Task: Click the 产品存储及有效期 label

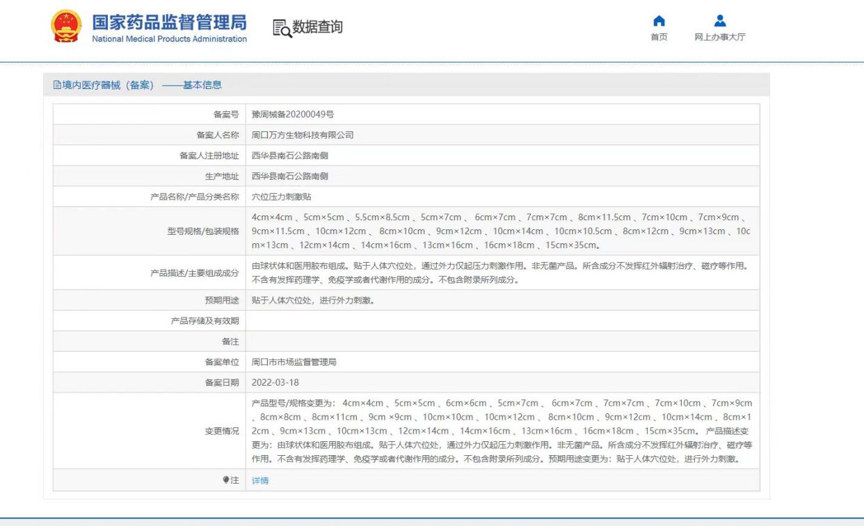Action: pos(205,321)
